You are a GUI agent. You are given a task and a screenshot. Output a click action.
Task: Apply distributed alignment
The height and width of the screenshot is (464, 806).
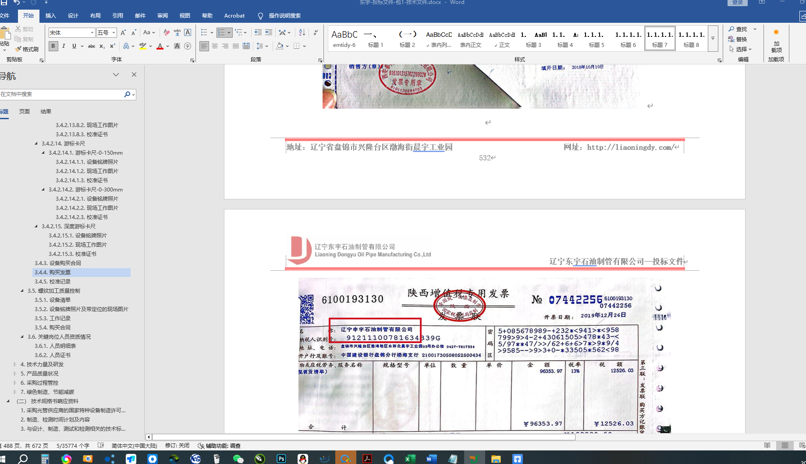(x=246, y=46)
